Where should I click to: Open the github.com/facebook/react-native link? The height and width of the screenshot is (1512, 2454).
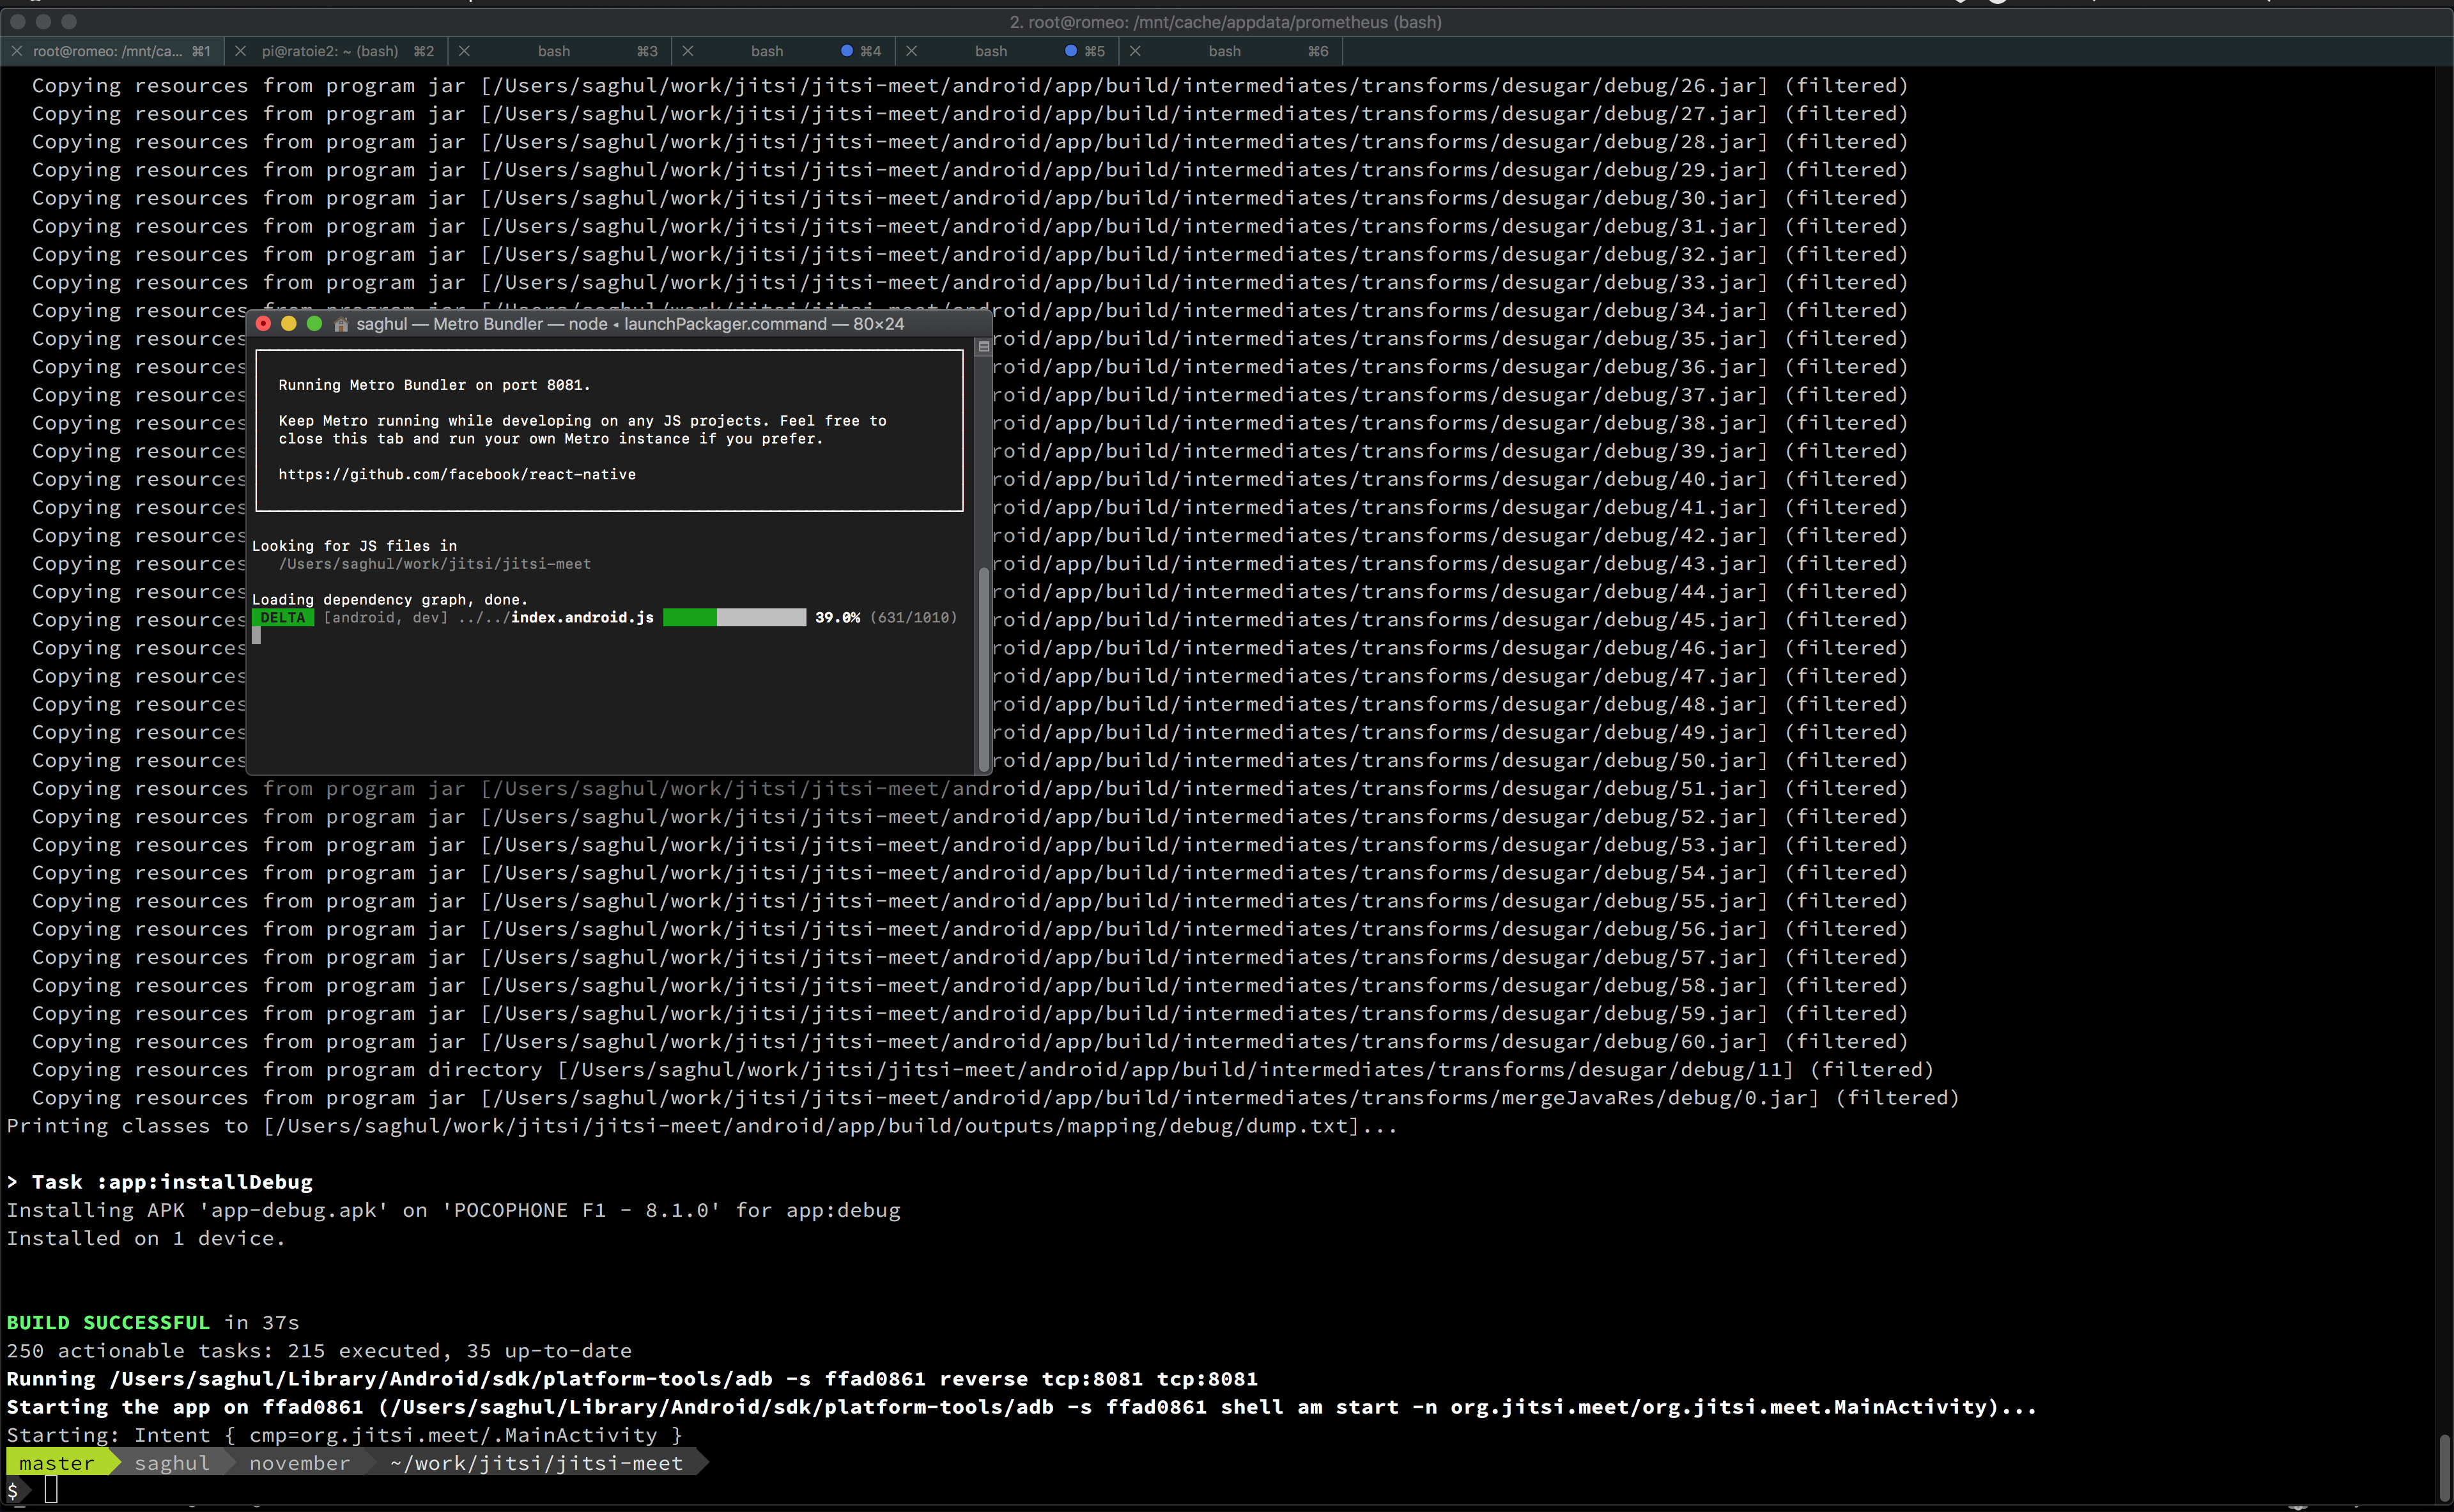(457, 474)
